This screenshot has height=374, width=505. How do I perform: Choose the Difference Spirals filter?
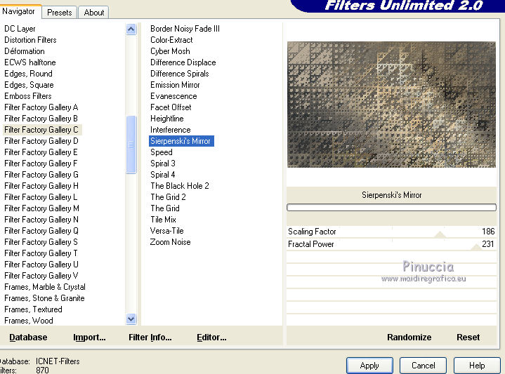[179, 74]
